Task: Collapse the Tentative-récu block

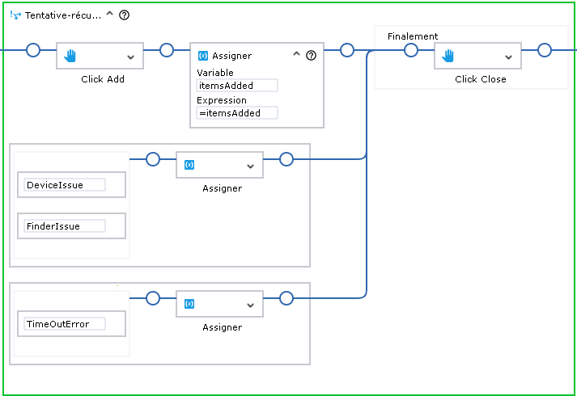Action: tap(110, 15)
